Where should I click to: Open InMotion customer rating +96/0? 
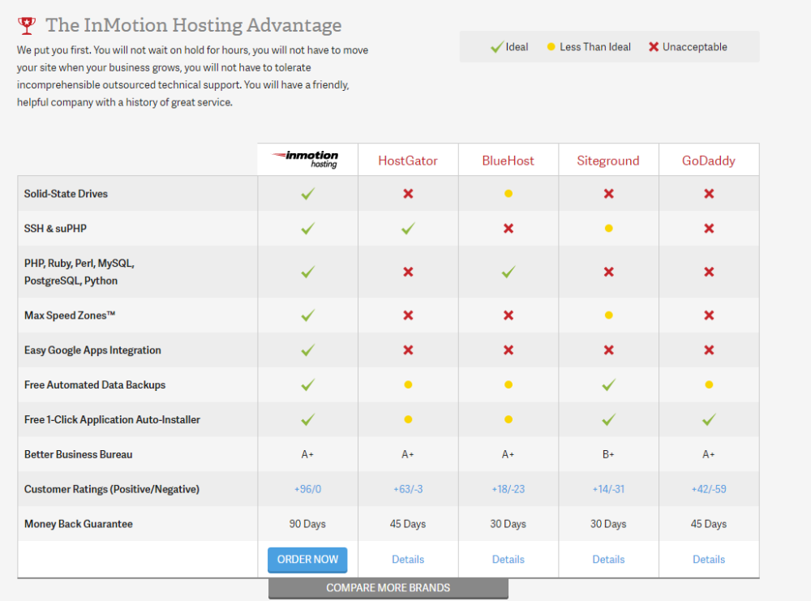click(307, 489)
